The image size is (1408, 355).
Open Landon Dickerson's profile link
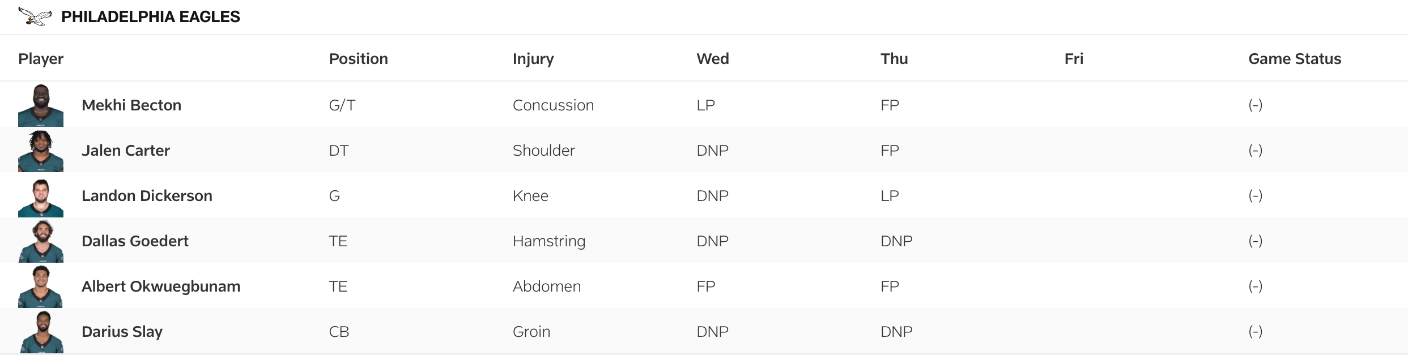[x=147, y=196]
